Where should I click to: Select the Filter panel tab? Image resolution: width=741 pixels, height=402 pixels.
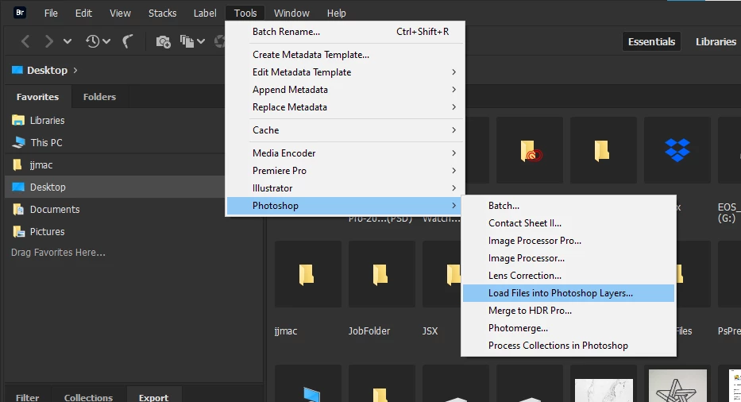tap(28, 396)
